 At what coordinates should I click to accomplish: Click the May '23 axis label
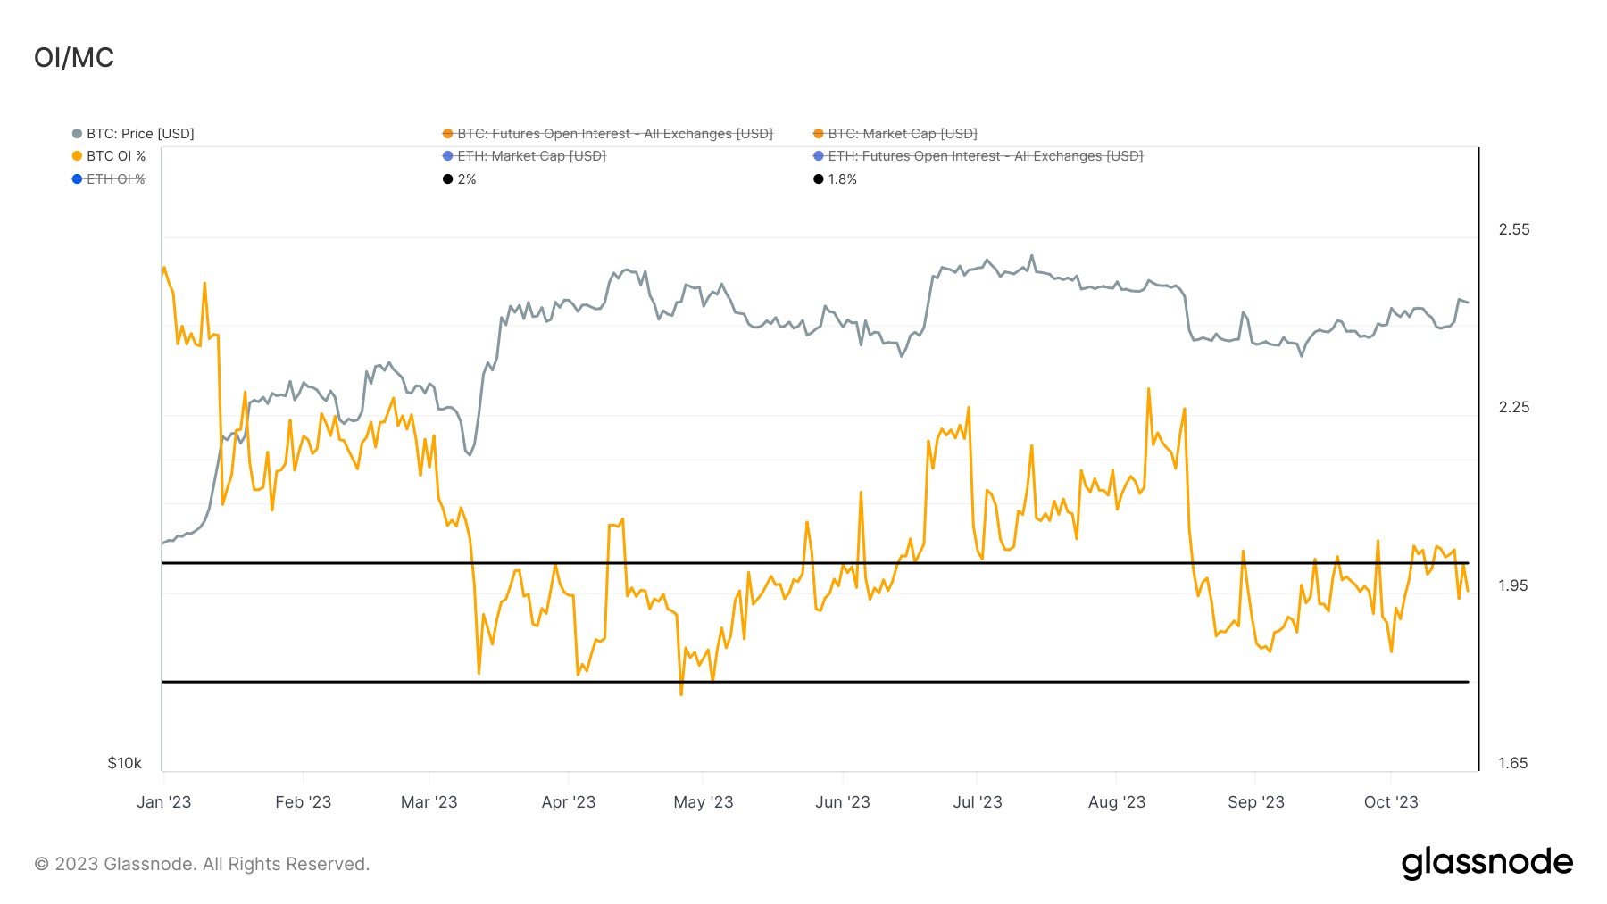pos(703,801)
